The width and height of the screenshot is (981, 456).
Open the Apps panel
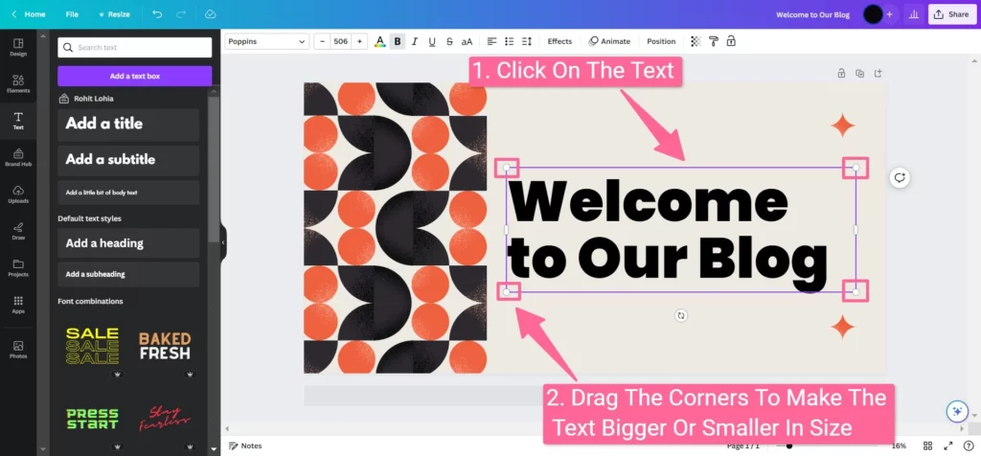[x=18, y=305]
